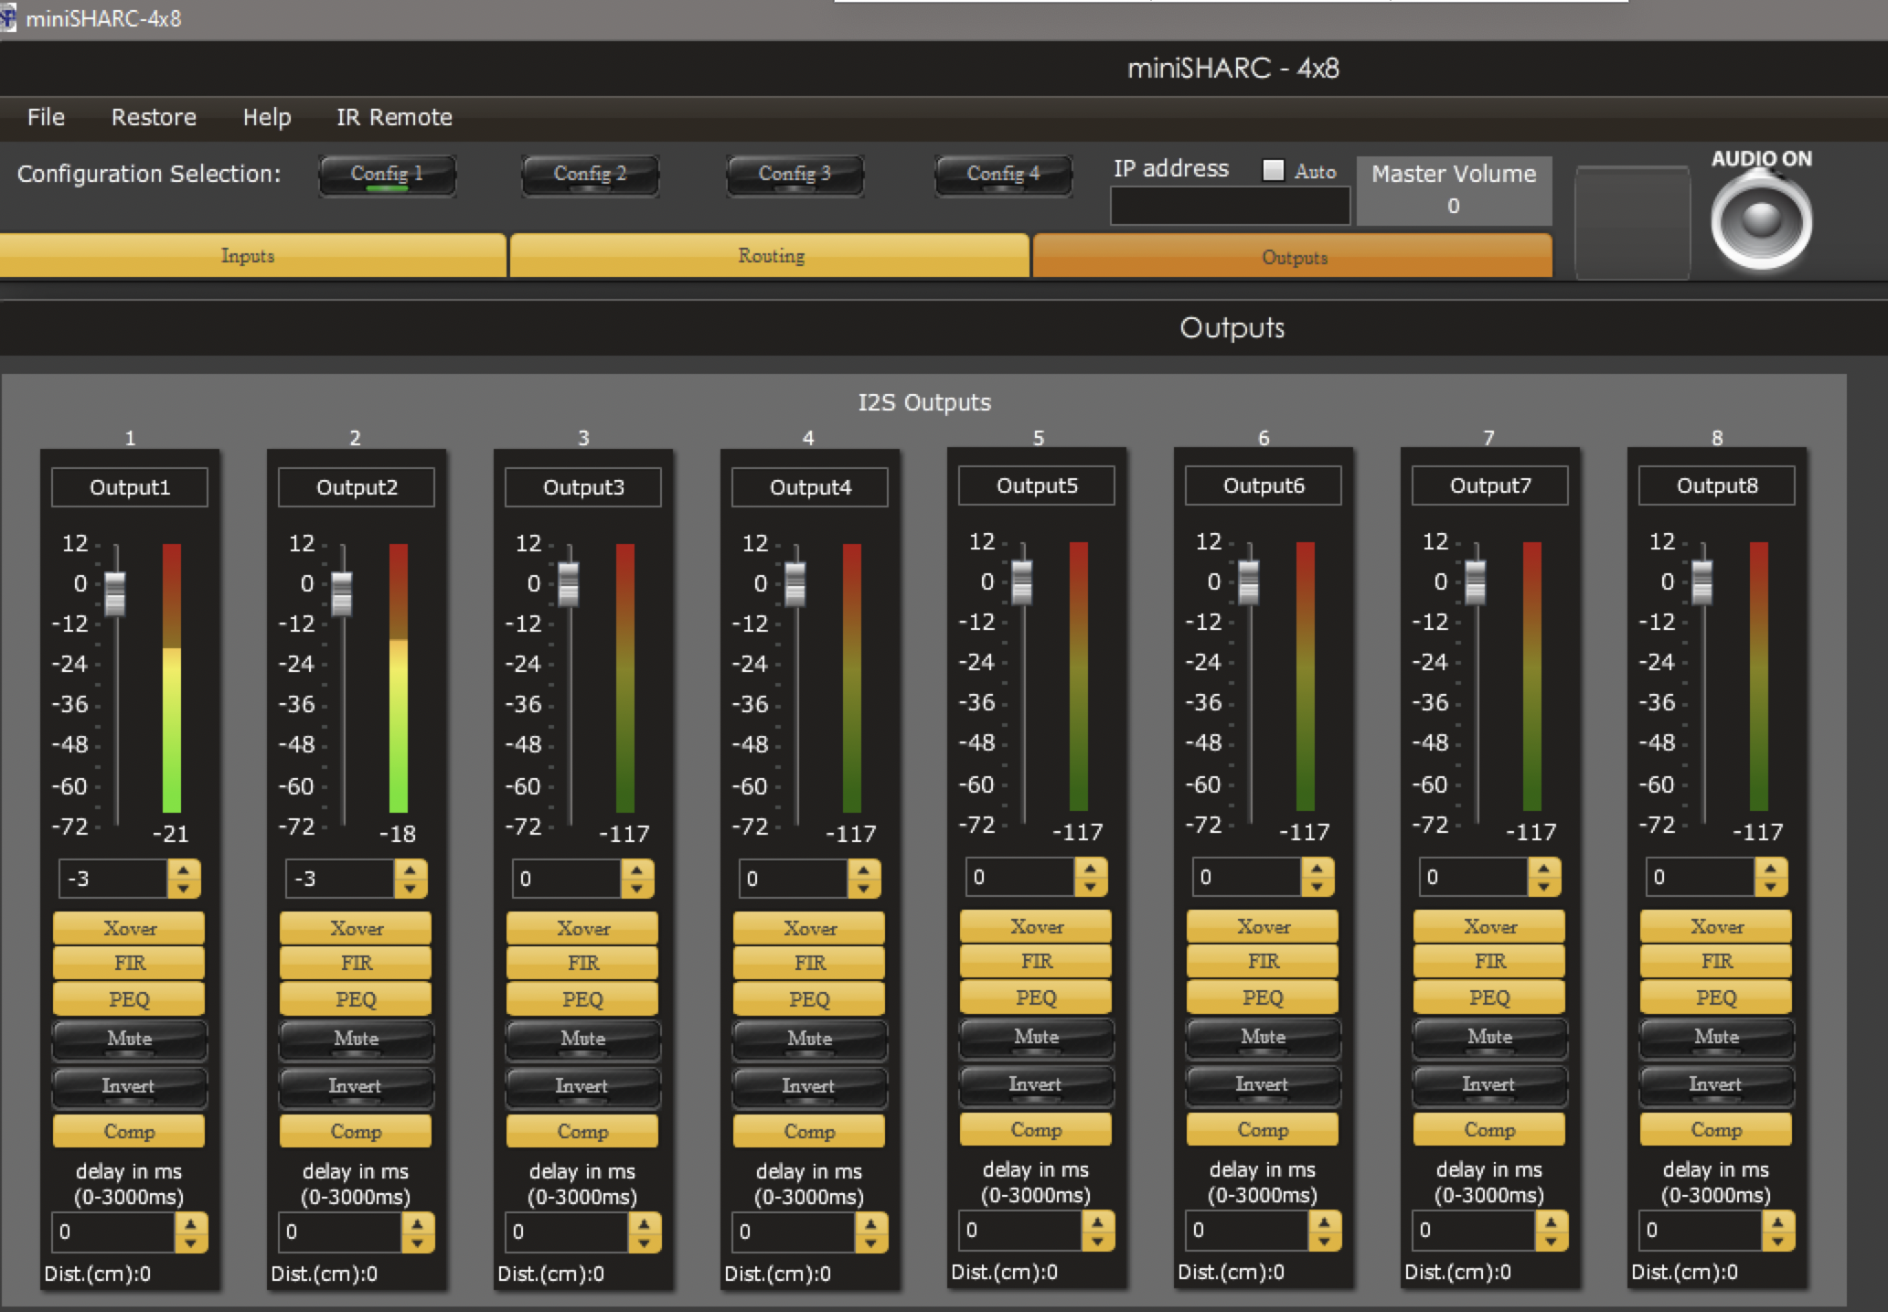
Task: Decrease Output8 delay using down arrow
Action: (1777, 1241)
